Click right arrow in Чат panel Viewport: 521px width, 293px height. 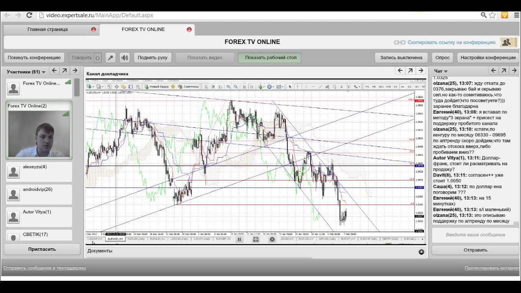(514, 71)
